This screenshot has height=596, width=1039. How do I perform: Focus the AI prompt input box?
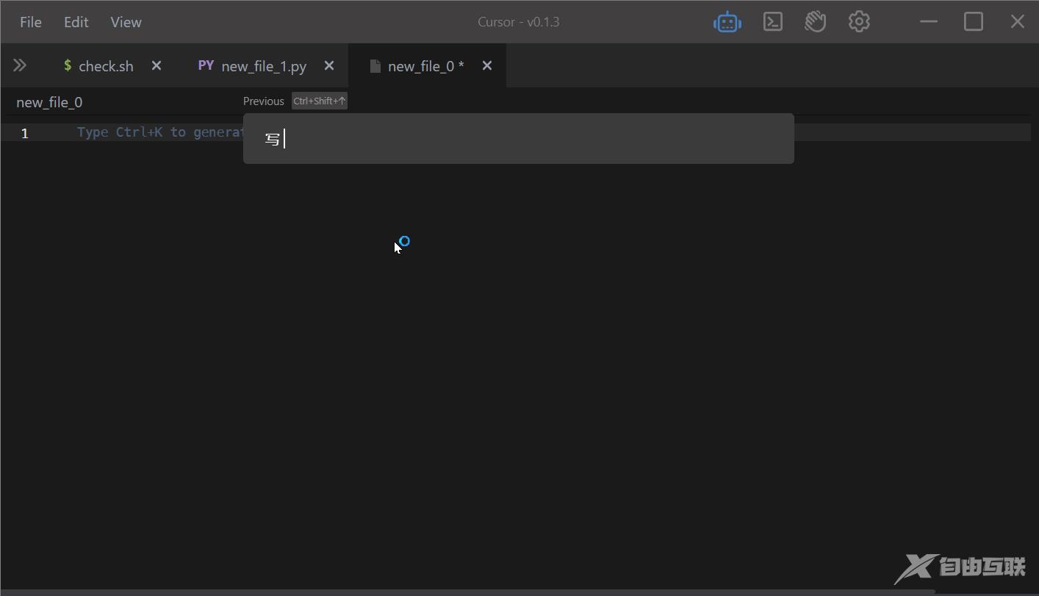(519, 139)
